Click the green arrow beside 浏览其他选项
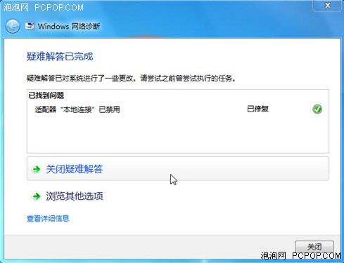 click(x=37, y=196)
